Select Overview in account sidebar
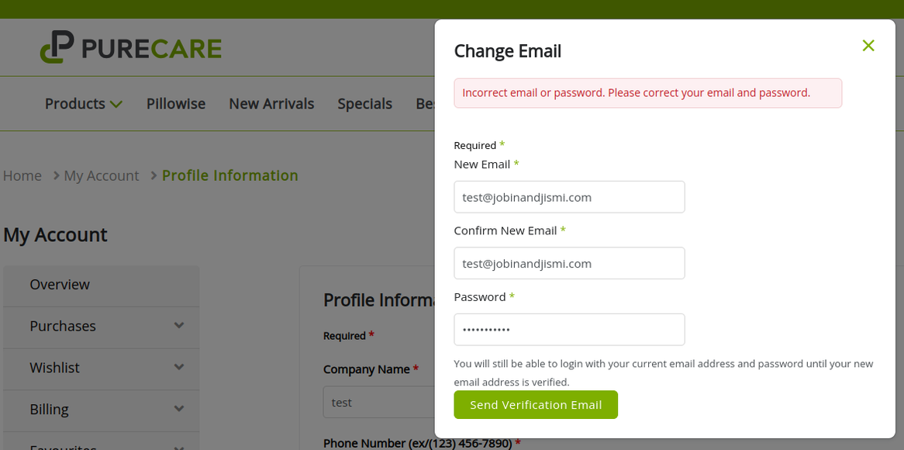 point(60,285)
